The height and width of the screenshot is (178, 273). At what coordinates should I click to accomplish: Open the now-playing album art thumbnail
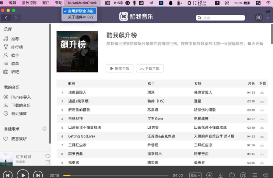(6, 159)
